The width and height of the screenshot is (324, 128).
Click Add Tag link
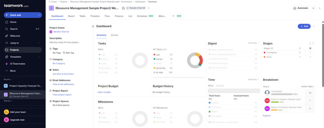click(x=68, y=53)
